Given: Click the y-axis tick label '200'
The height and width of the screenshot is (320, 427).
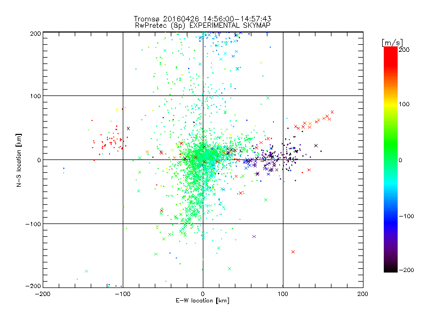Looking at the screenshot, I should click(x=35, y=34).
